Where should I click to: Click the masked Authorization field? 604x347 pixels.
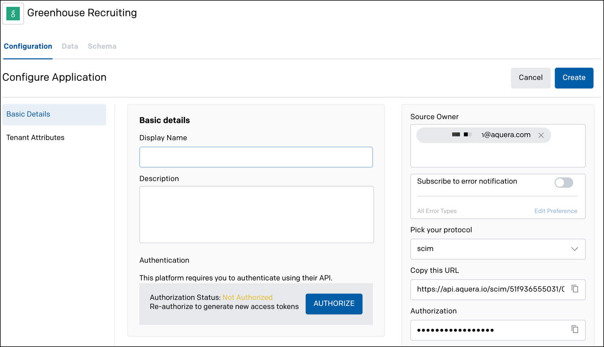(498, 330)
